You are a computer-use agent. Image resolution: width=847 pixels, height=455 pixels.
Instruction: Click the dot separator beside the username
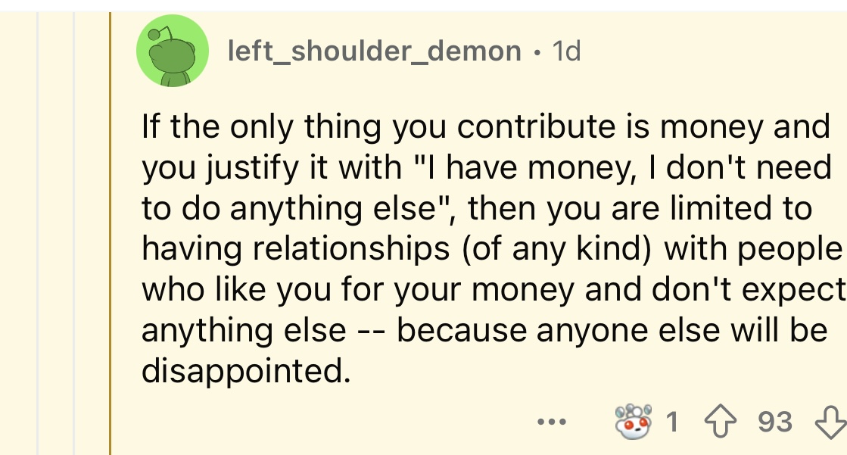coord(537,52)
